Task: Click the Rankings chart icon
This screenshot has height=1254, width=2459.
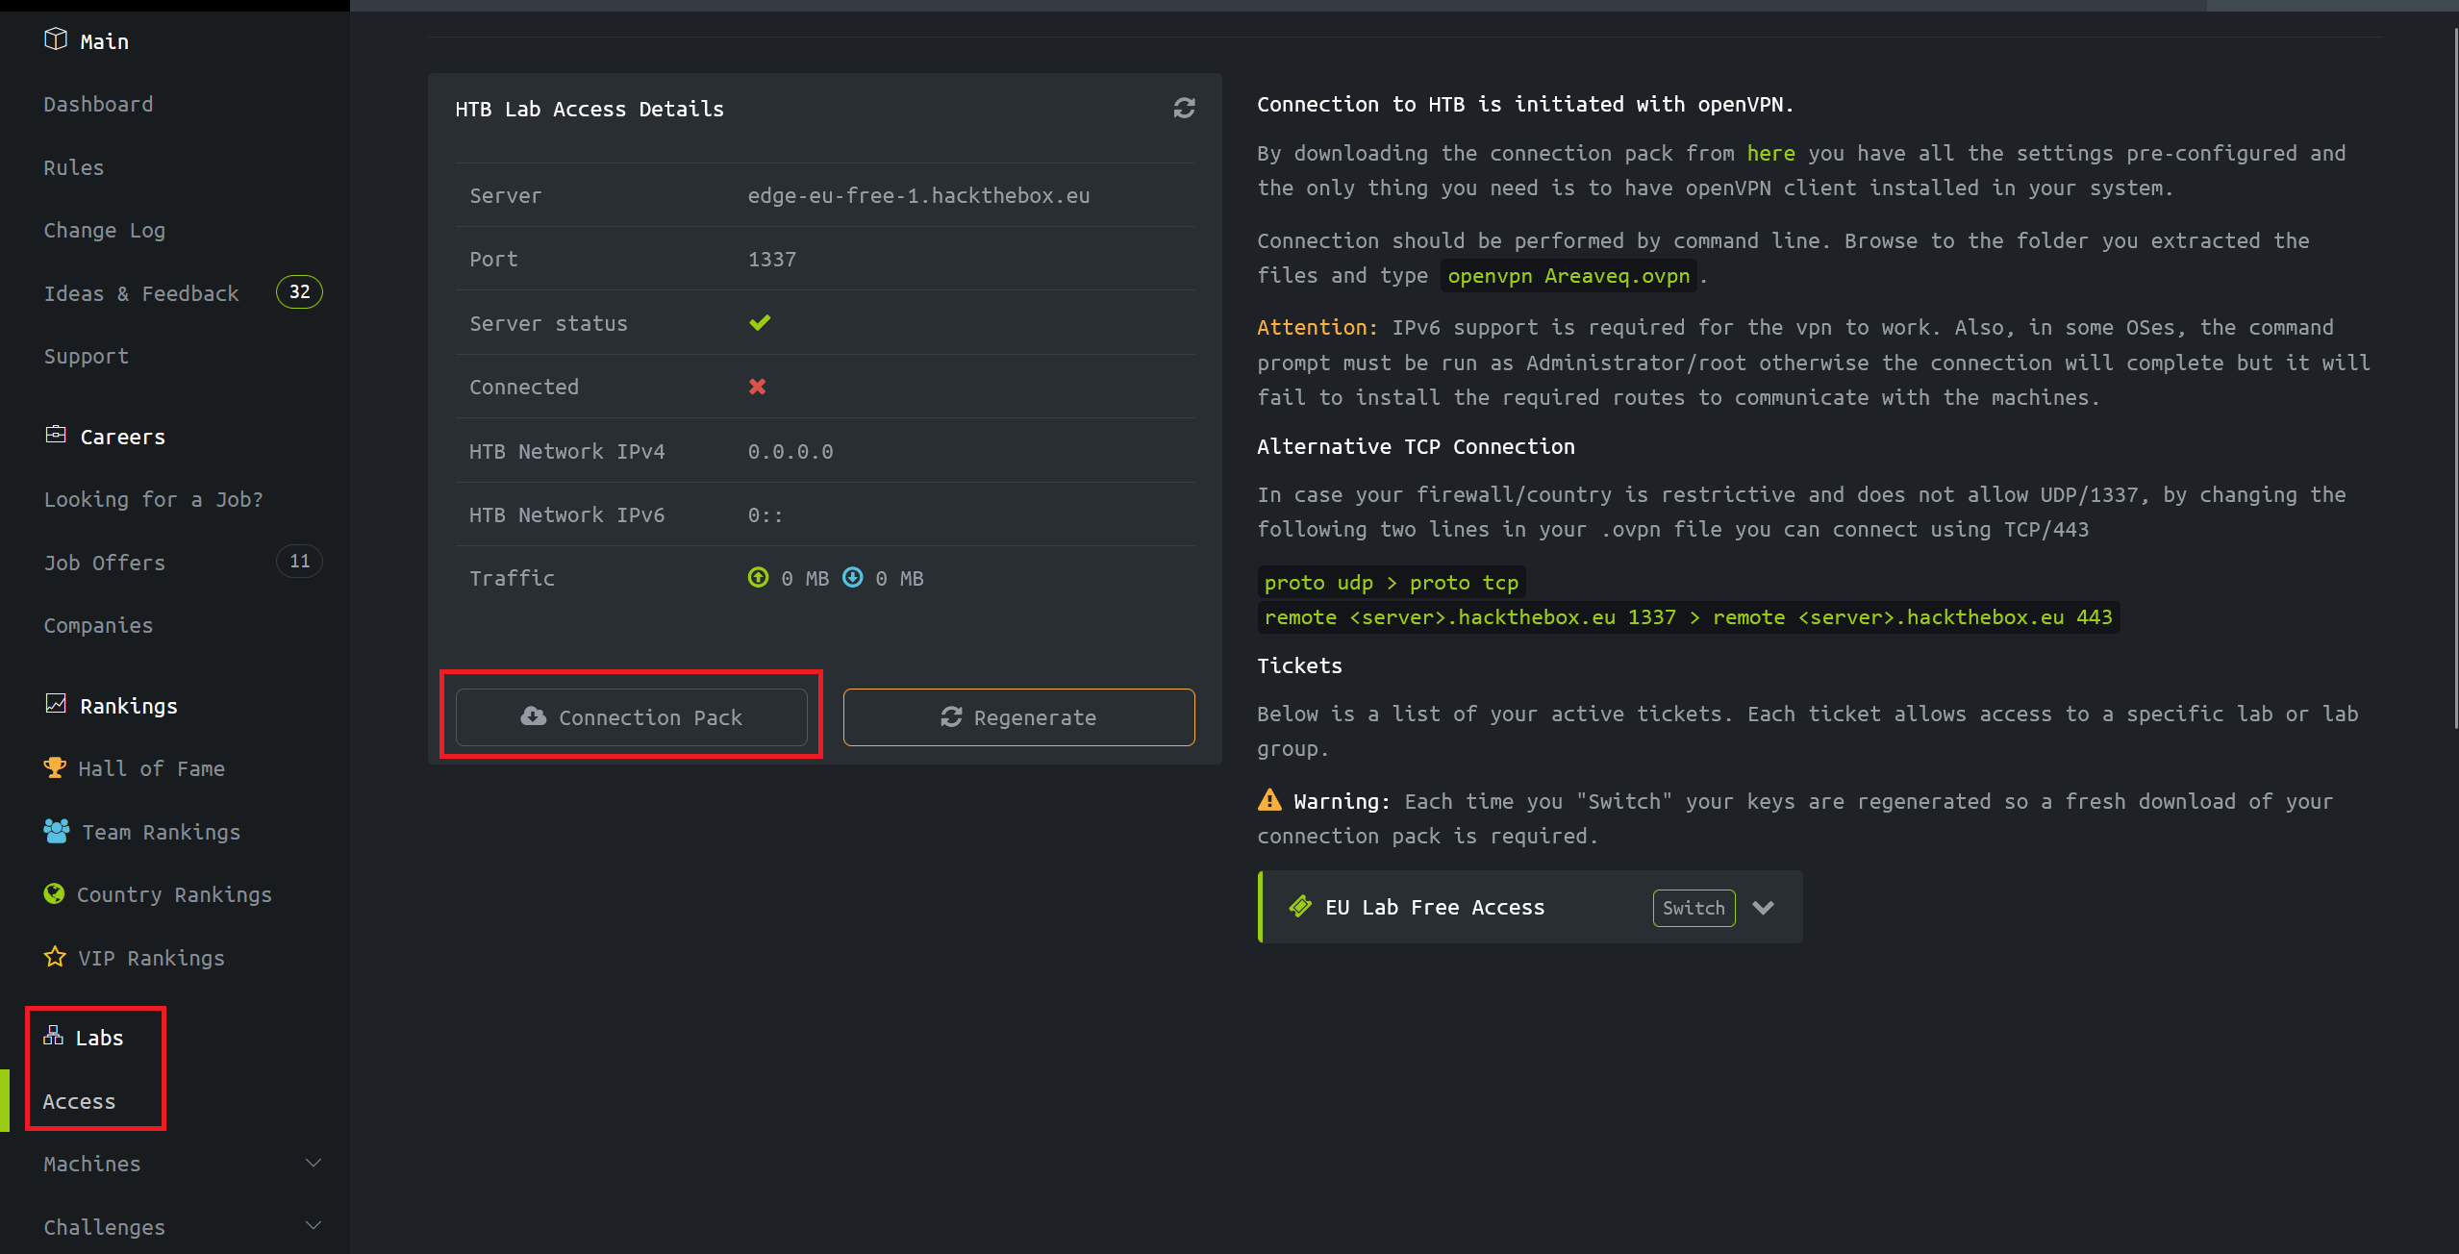Action: 56,704
